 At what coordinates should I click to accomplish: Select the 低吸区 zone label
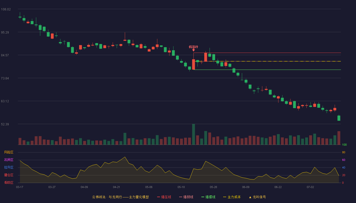pyautogui.click(x=9, y=183)
